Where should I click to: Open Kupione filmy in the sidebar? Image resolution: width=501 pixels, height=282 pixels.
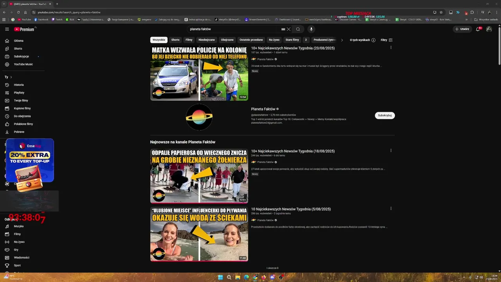22,108
